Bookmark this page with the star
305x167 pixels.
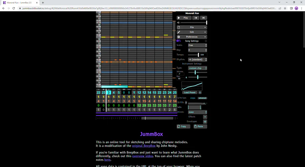(285, 8)
